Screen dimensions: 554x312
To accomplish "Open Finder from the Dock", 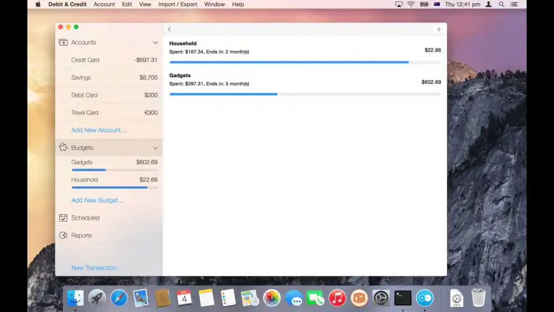I will 75,298.
